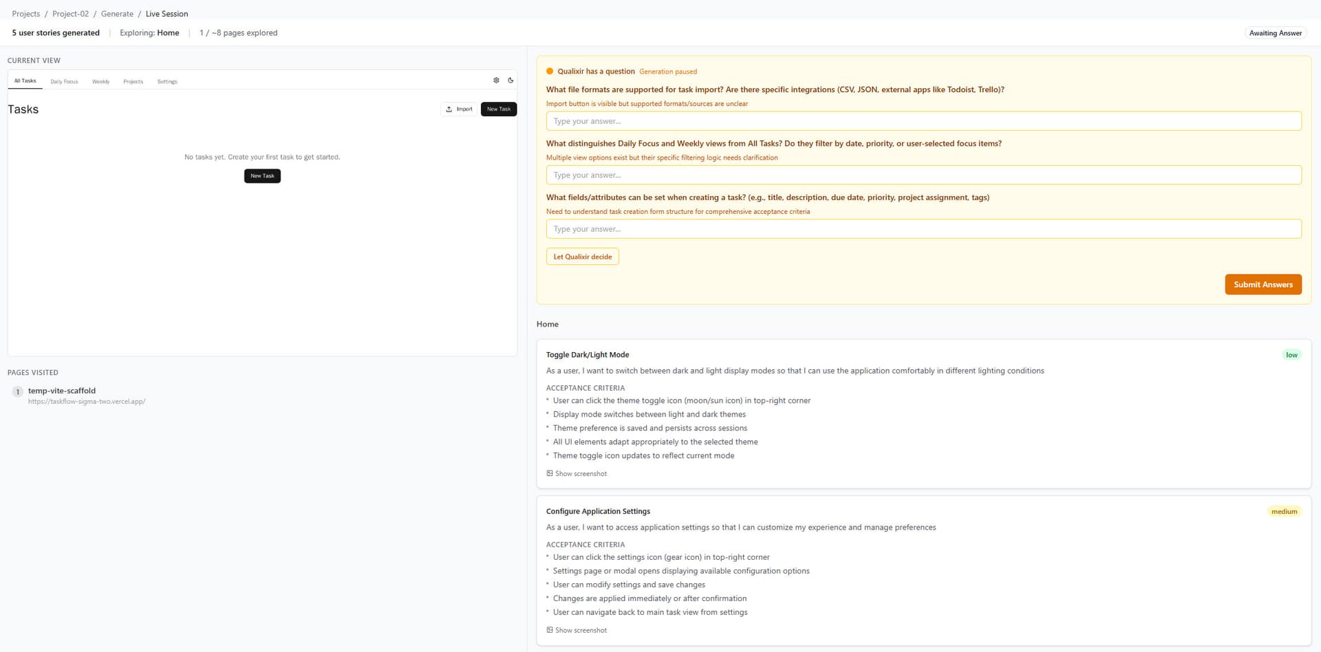Click the Import upload icon button

459,109
